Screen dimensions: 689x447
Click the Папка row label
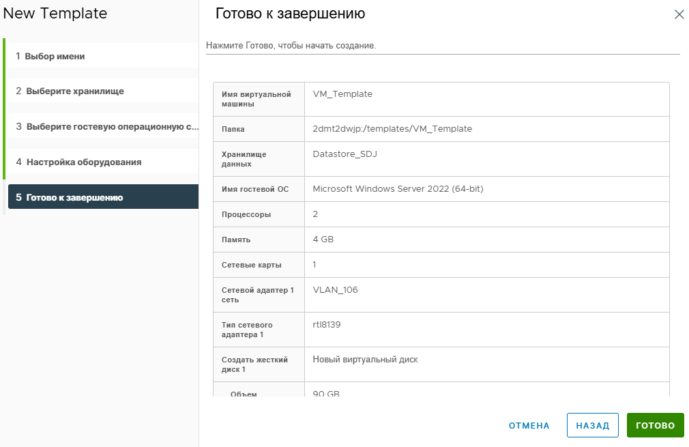[x=233, y=129]
